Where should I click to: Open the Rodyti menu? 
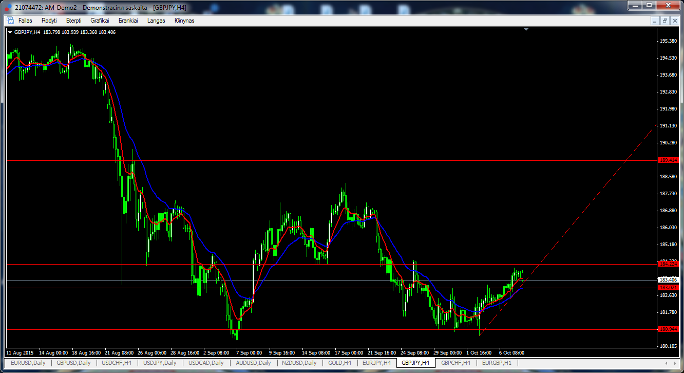tap(49, 21)
